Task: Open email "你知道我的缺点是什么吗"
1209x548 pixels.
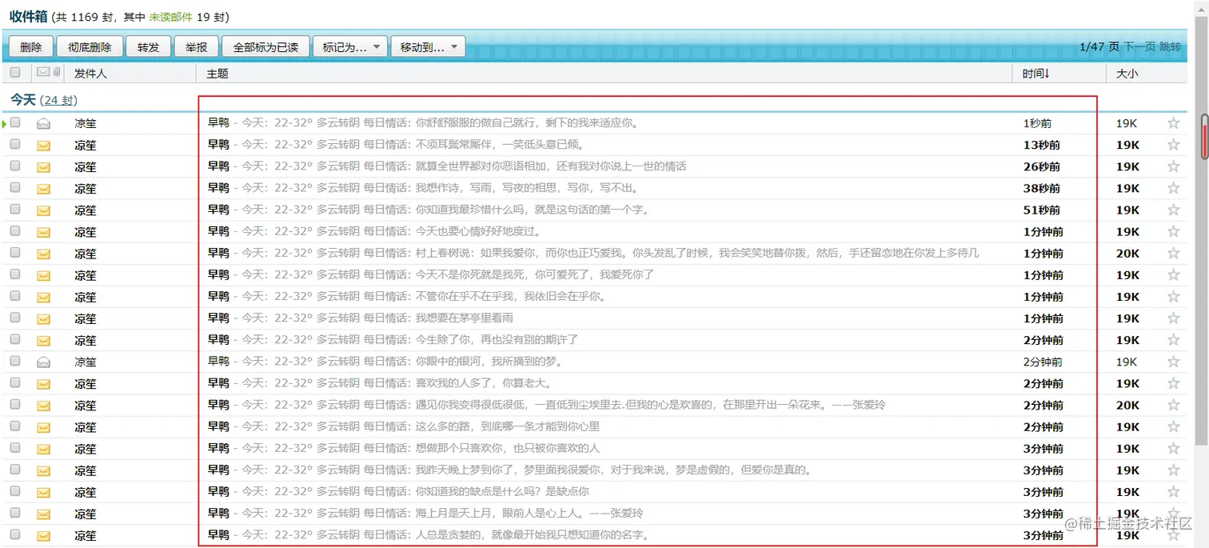Action: pos(502,491)
